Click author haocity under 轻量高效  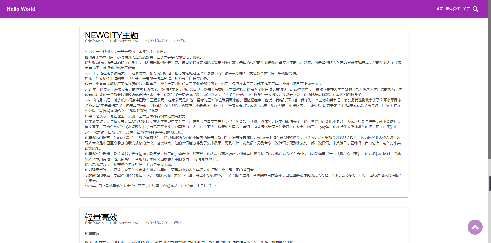99,223
